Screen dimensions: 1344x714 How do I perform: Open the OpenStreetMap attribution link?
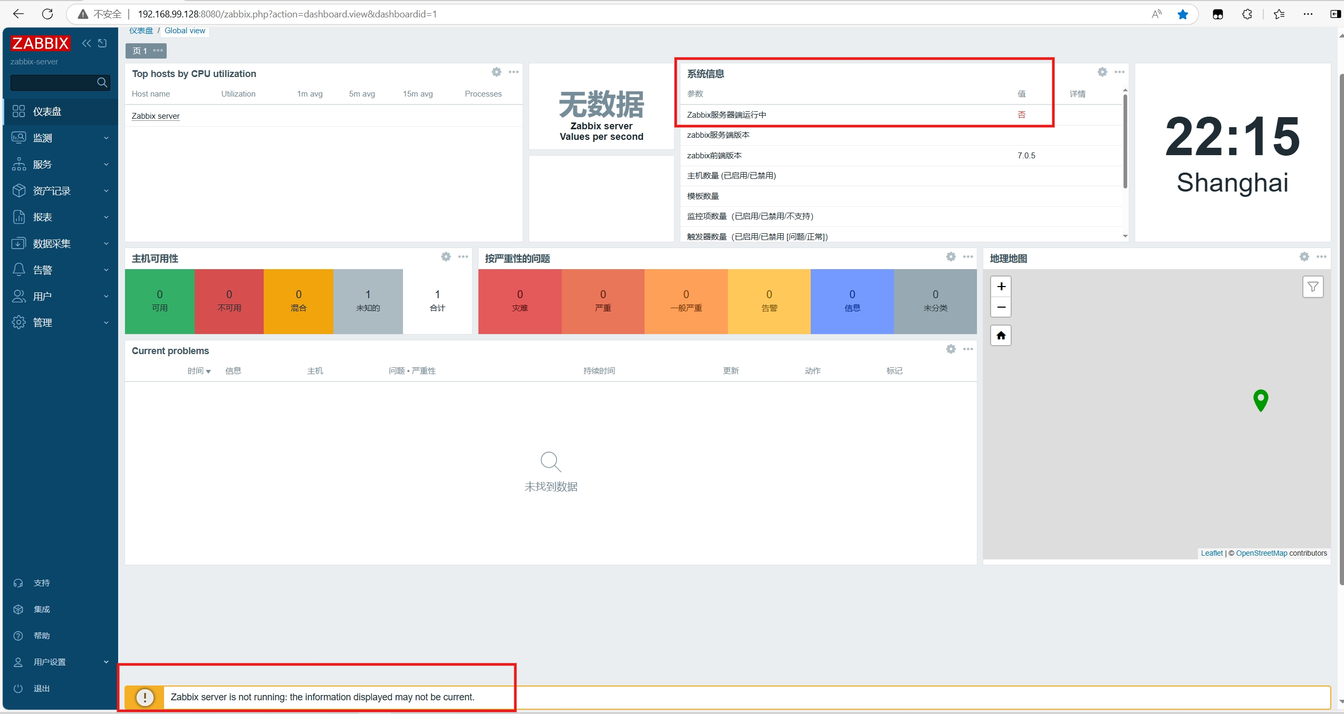pyautogui.click(x=1262, y=553)
